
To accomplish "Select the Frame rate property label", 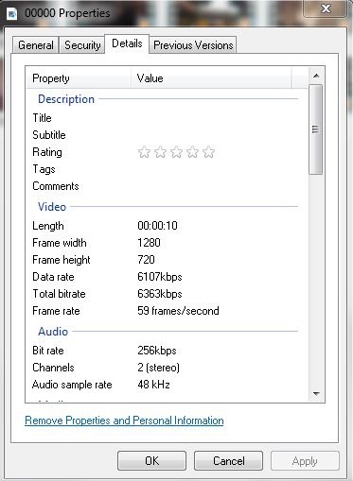I will tap(56, 311).
